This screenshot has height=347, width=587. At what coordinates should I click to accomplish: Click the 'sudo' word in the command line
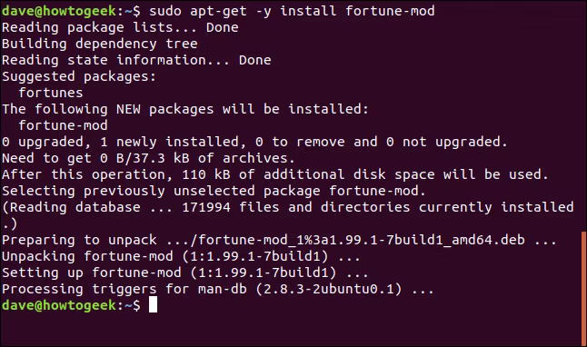coord(165,11)
